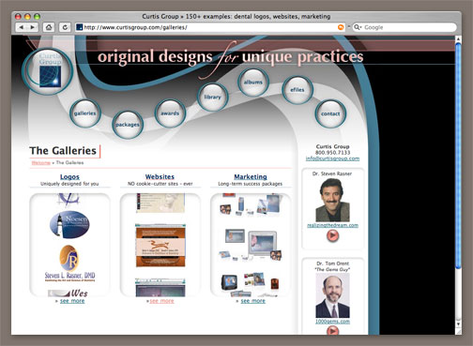Click see more under Websites
Viewport: 473px width, 346px height.
pos(161,301)
